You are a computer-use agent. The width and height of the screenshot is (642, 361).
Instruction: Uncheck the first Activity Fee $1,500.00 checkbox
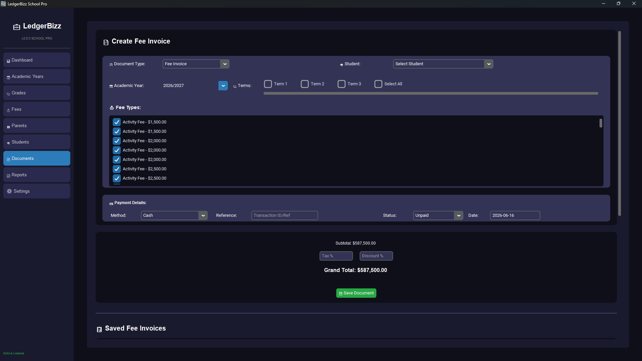click(117, 122)
